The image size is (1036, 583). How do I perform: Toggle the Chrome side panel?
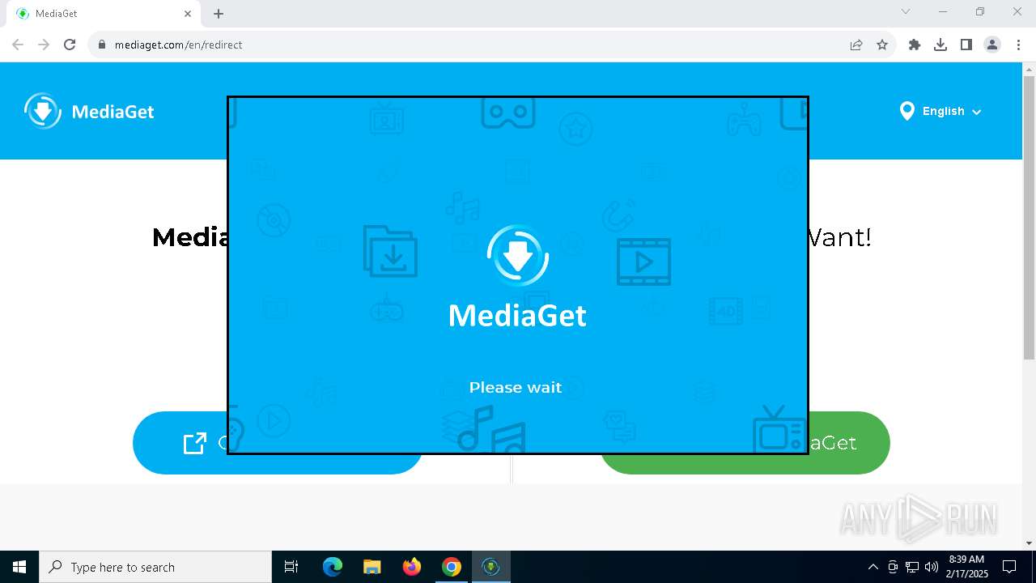(966, 45)
